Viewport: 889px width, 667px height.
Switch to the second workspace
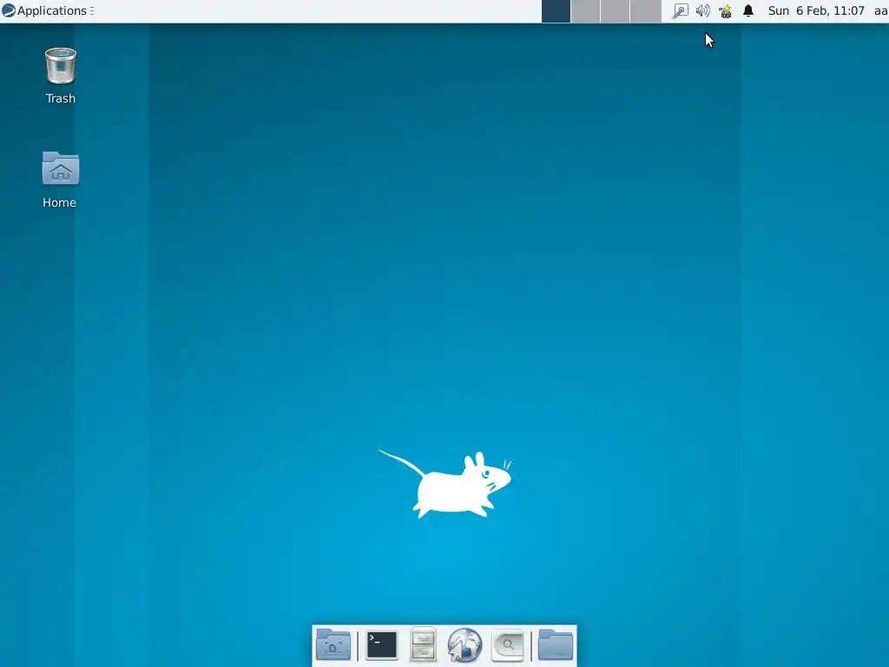coord(585,10)
